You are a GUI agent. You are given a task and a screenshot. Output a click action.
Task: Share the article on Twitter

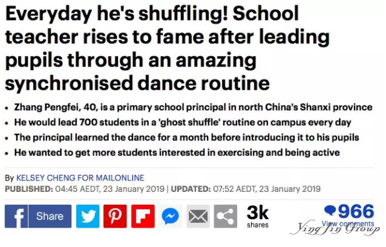click(88, 216)
